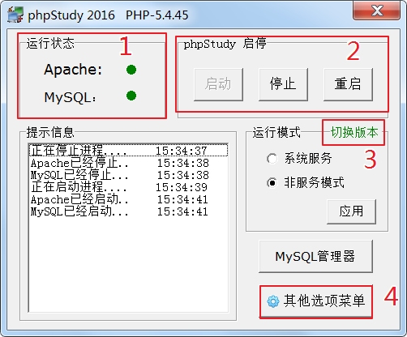The width and height of the screenshot is (407, 337).
Task: Select log row MySQL已经停止 15:34:38
Action: tap(128, 175)
